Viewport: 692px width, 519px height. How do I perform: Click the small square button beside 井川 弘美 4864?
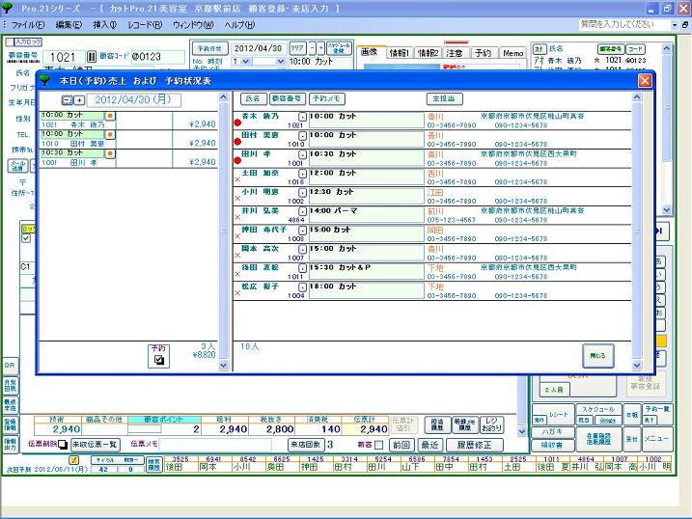pos(302,211)
